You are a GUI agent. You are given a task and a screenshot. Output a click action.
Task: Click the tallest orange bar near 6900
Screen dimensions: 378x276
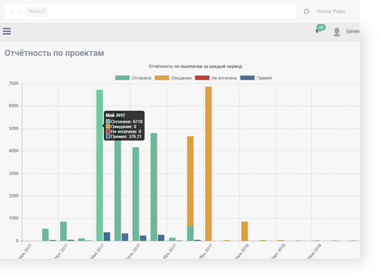click(x=208, y=164)
